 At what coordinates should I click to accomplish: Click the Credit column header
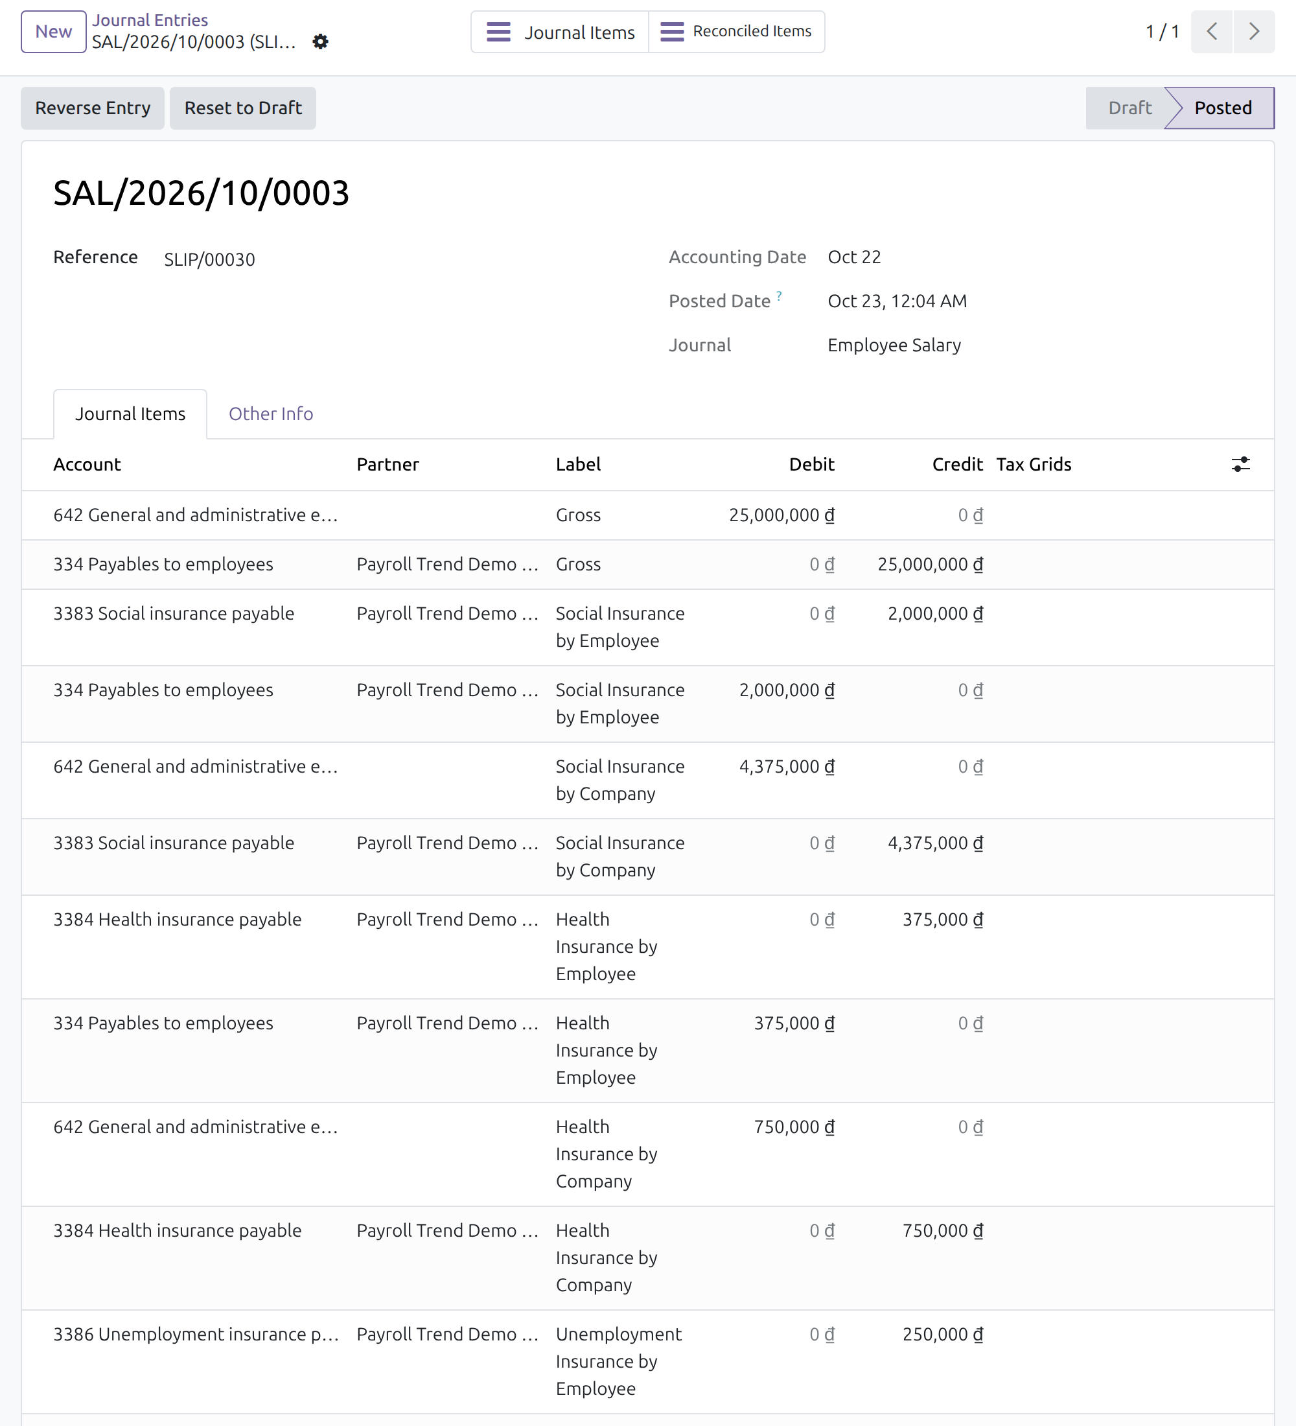coord(956,464)
